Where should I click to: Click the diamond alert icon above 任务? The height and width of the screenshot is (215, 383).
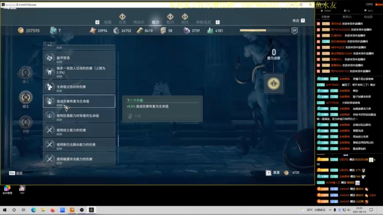pyautogui.click(x=122, y=16)
